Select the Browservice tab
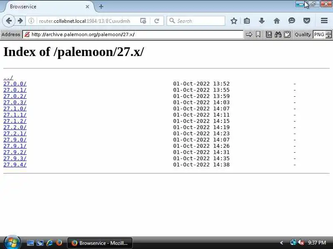The image size is (333, 249). (x=49, y=7)
